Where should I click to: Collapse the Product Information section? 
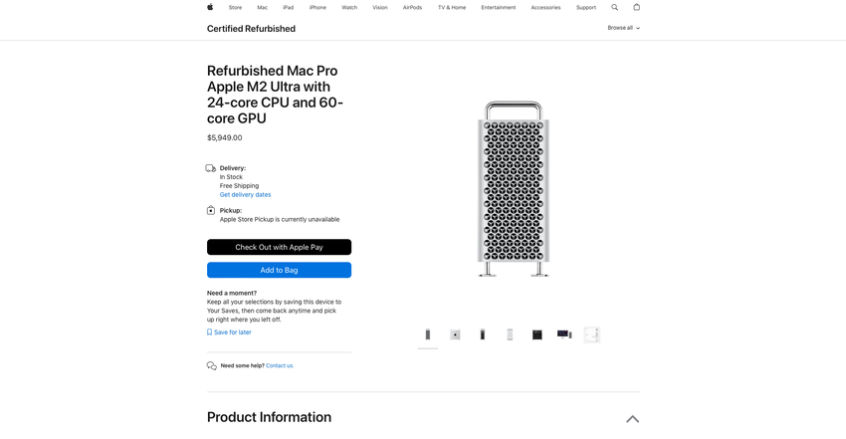click(x=632, y=419)
